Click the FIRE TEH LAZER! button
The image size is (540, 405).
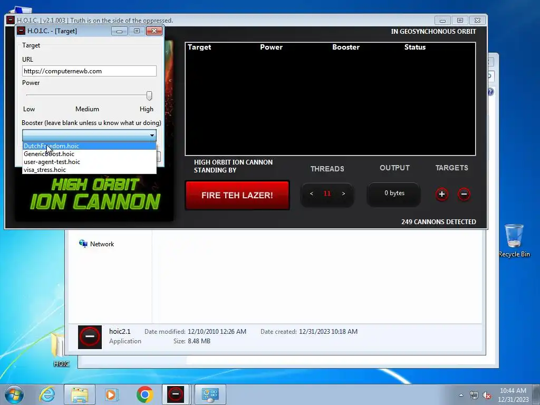coord(237,195)
